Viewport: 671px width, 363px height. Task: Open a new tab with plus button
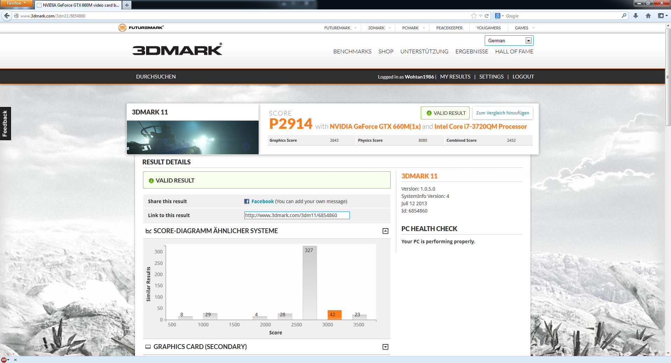127,5
